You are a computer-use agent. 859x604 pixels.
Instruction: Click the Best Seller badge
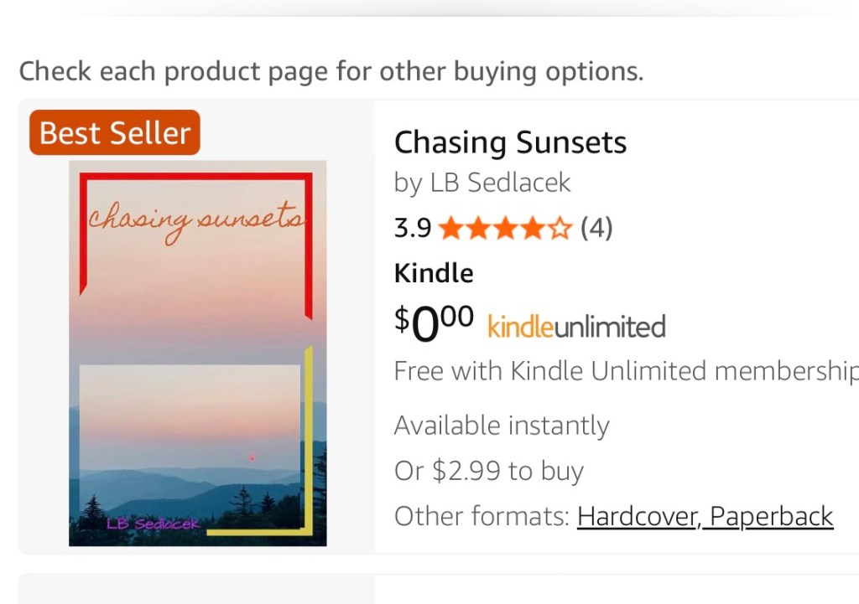pos(115,133)
